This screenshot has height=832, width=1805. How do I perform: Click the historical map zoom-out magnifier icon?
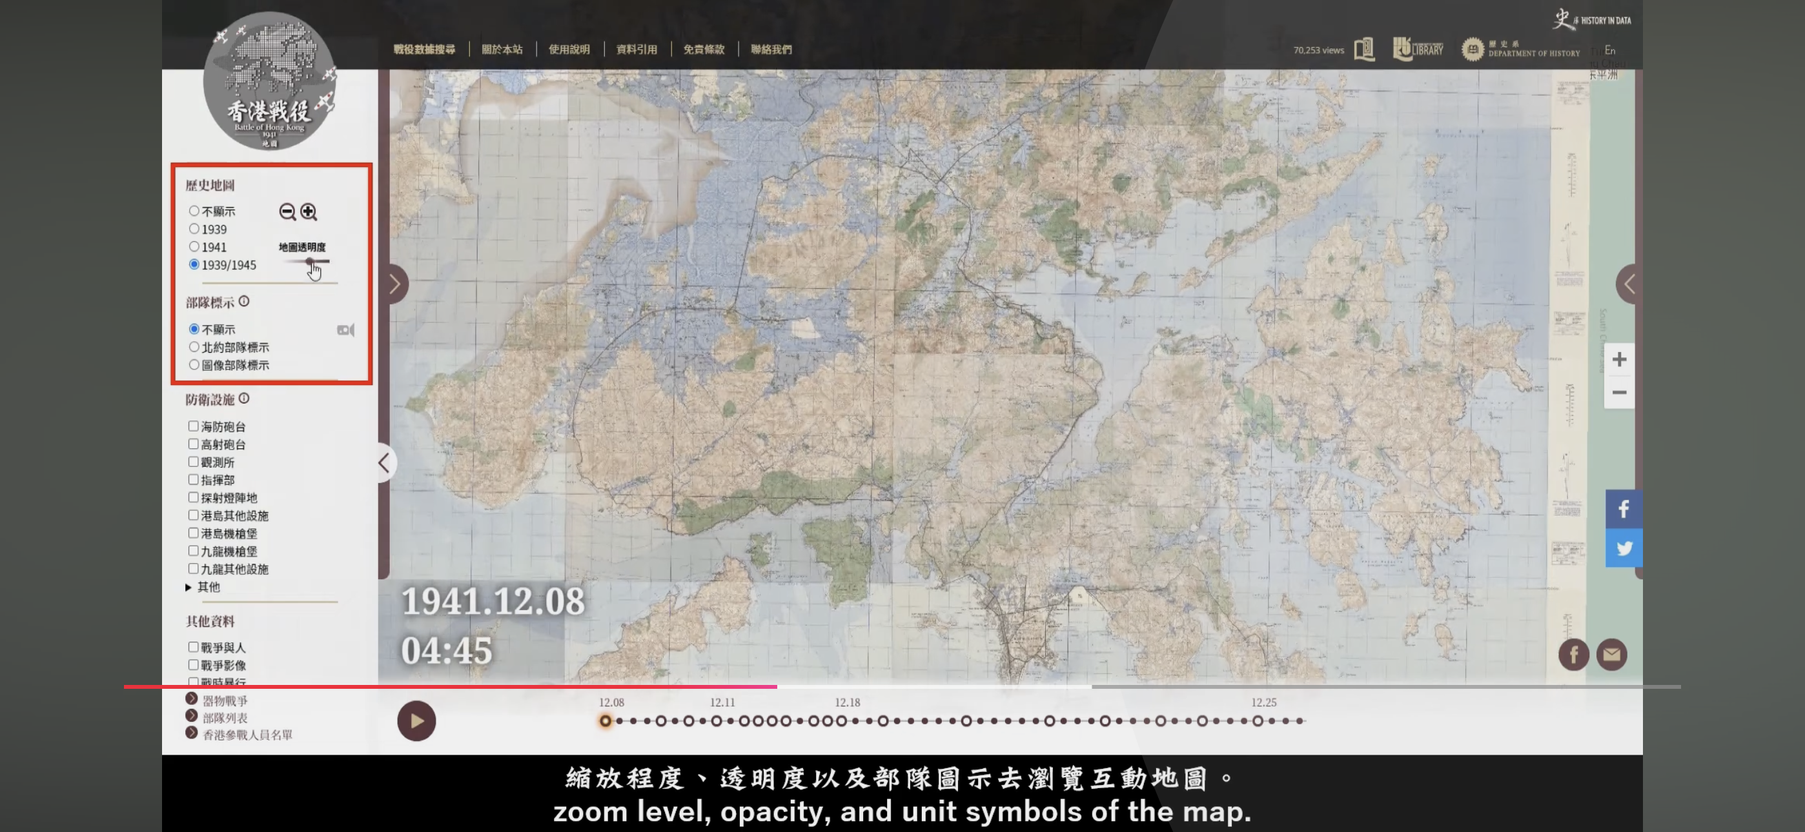tap(287, 212)
